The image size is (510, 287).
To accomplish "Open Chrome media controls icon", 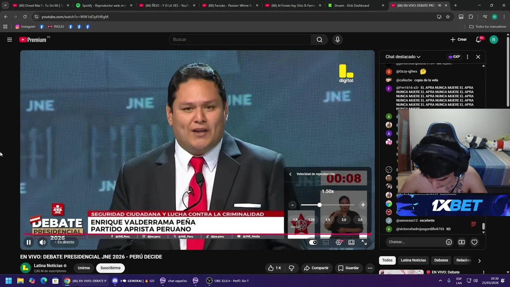I will [485, 17].
